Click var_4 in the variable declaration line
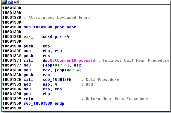Image resolution: width=171 pixels, height=113 pixels. click(30, 37)
